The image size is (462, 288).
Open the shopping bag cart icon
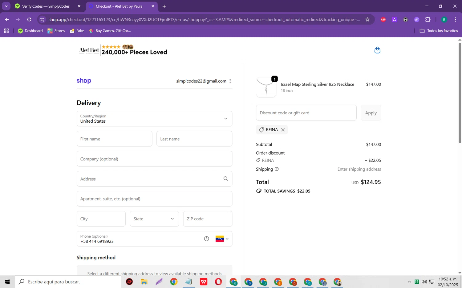coord(377,50)
